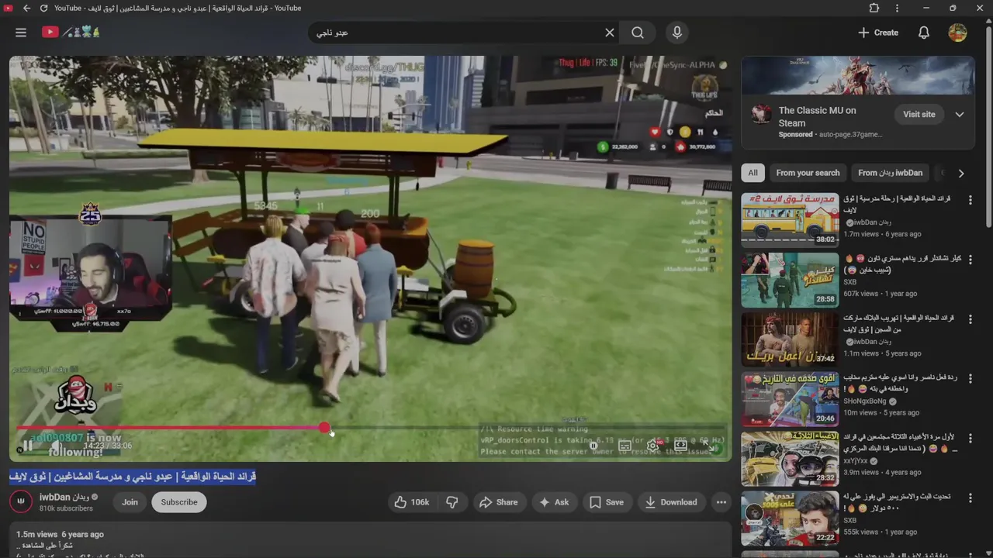Click inside the search input field

(458, 33)
